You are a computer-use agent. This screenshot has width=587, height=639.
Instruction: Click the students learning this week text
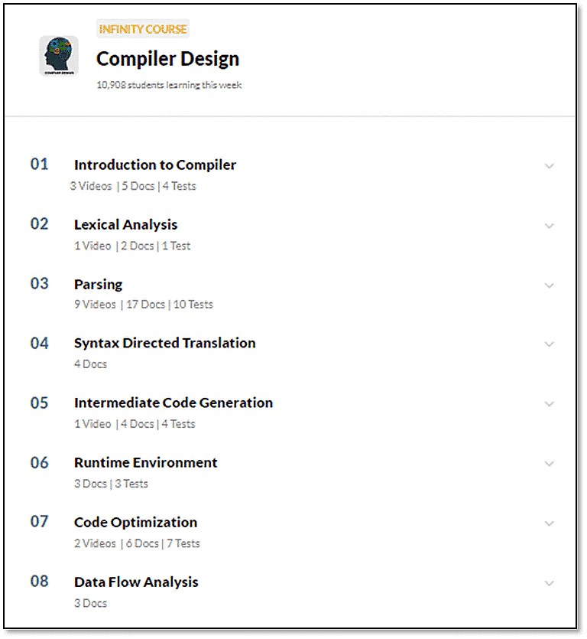point(168,85)
